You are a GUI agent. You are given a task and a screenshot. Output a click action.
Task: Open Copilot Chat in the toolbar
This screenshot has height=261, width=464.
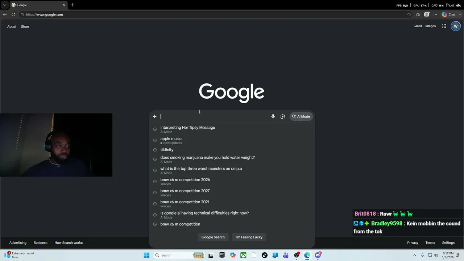(448, 14)
